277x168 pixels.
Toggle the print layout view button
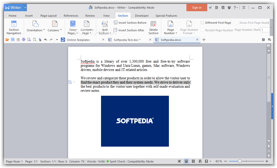(x=186, y=161)
